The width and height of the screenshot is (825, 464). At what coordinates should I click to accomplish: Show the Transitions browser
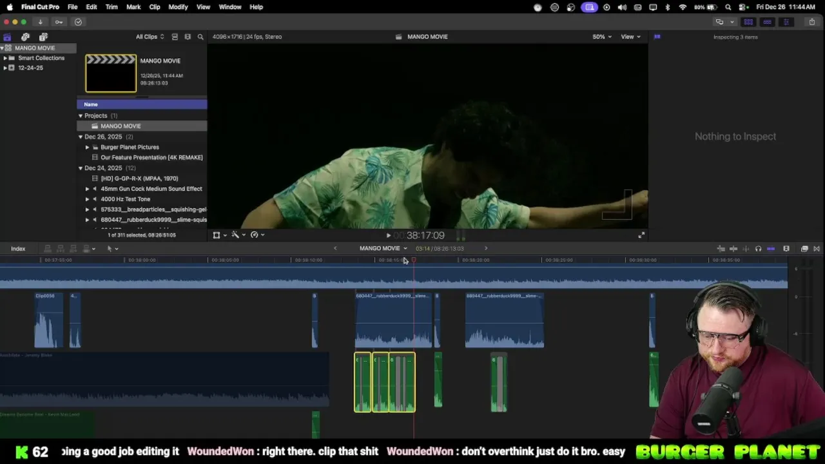[817, 249]
